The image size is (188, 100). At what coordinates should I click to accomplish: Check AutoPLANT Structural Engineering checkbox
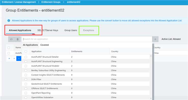[x=26, y=61]
